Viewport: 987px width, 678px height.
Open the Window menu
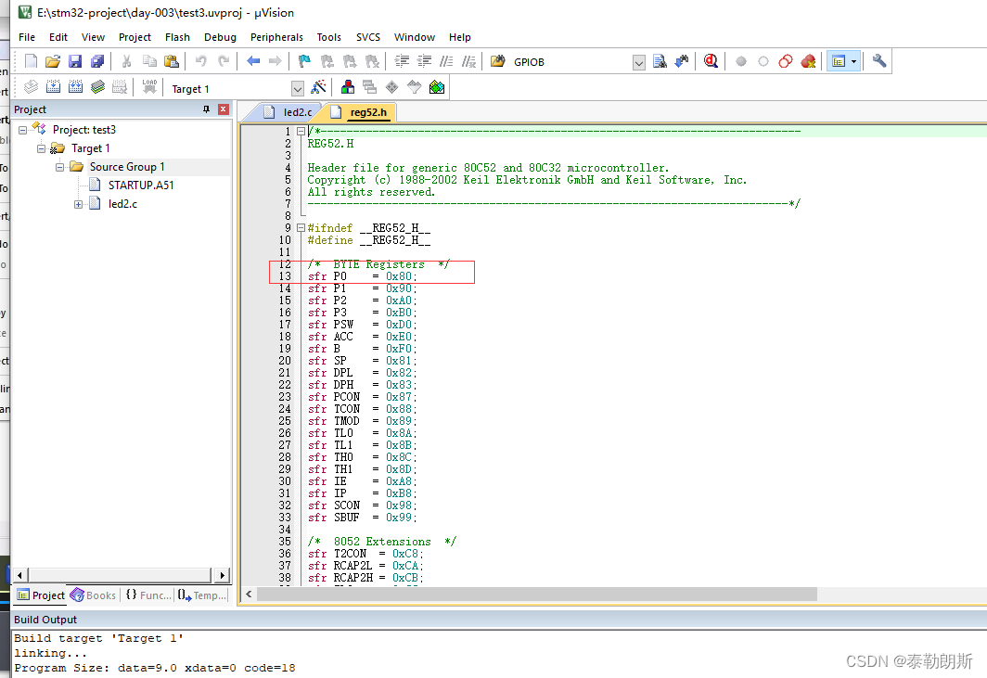click(414, 37)
